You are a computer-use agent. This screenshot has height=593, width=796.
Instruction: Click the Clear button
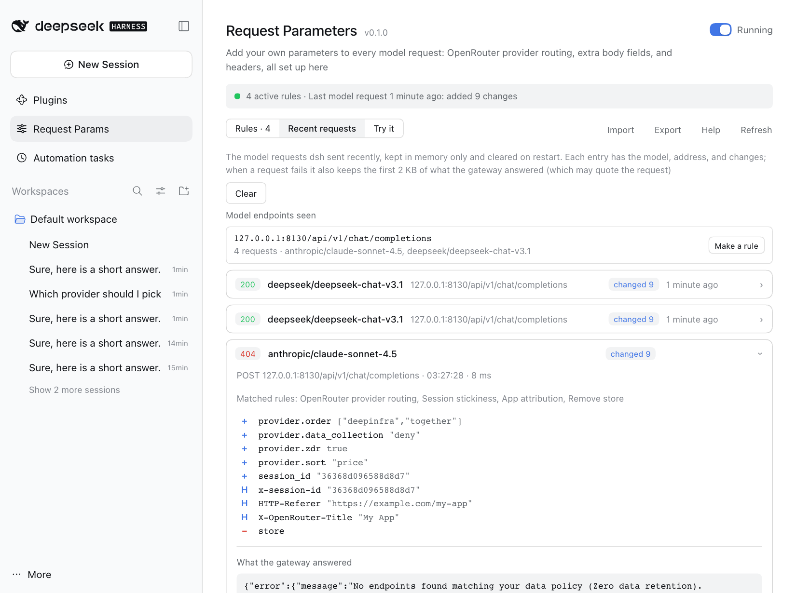click(x=246, y=193)
